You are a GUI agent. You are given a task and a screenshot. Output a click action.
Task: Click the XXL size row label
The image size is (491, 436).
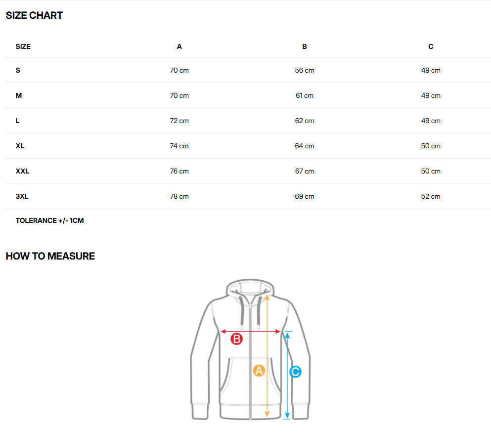(x=22, y=171)
